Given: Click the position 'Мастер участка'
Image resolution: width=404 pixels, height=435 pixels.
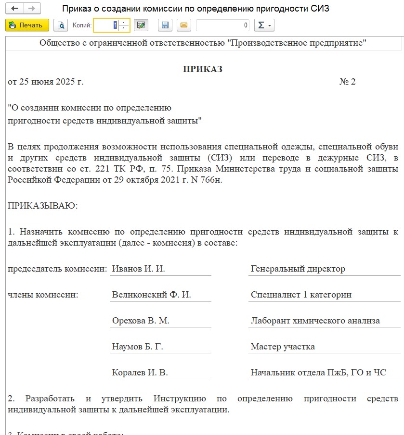Looking at the screenshot, I should (x=283, y=346).
